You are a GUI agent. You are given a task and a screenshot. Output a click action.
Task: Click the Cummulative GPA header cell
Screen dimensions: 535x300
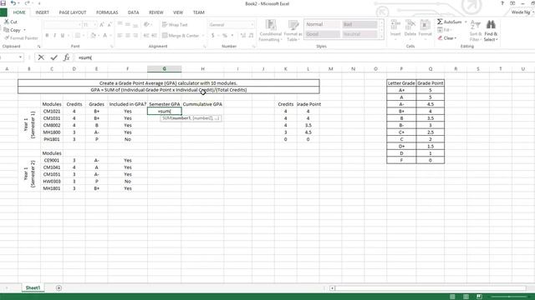tap(202, 104)
